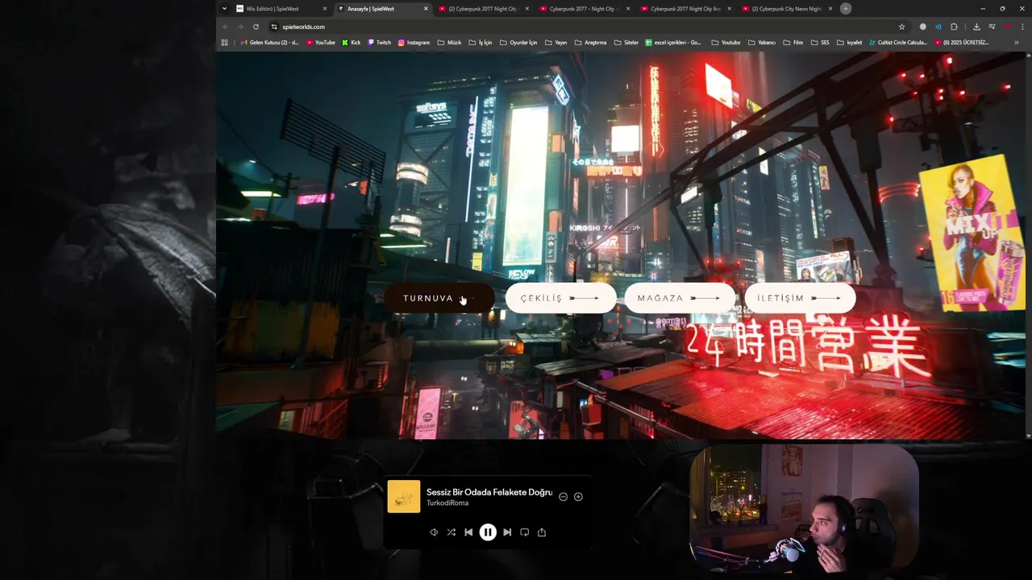Pause the current song
The image size is (1032, 580).
(x=488, y=532)
